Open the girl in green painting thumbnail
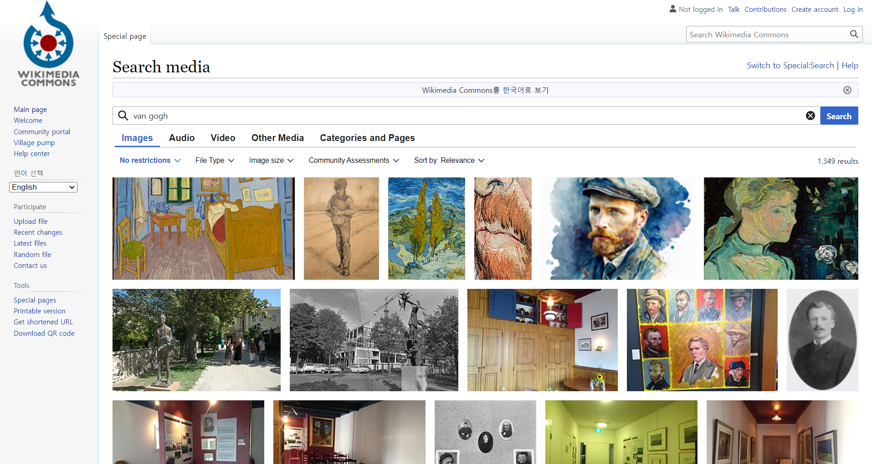The height and width of the screenshot is (464, 872). [781, 228]
